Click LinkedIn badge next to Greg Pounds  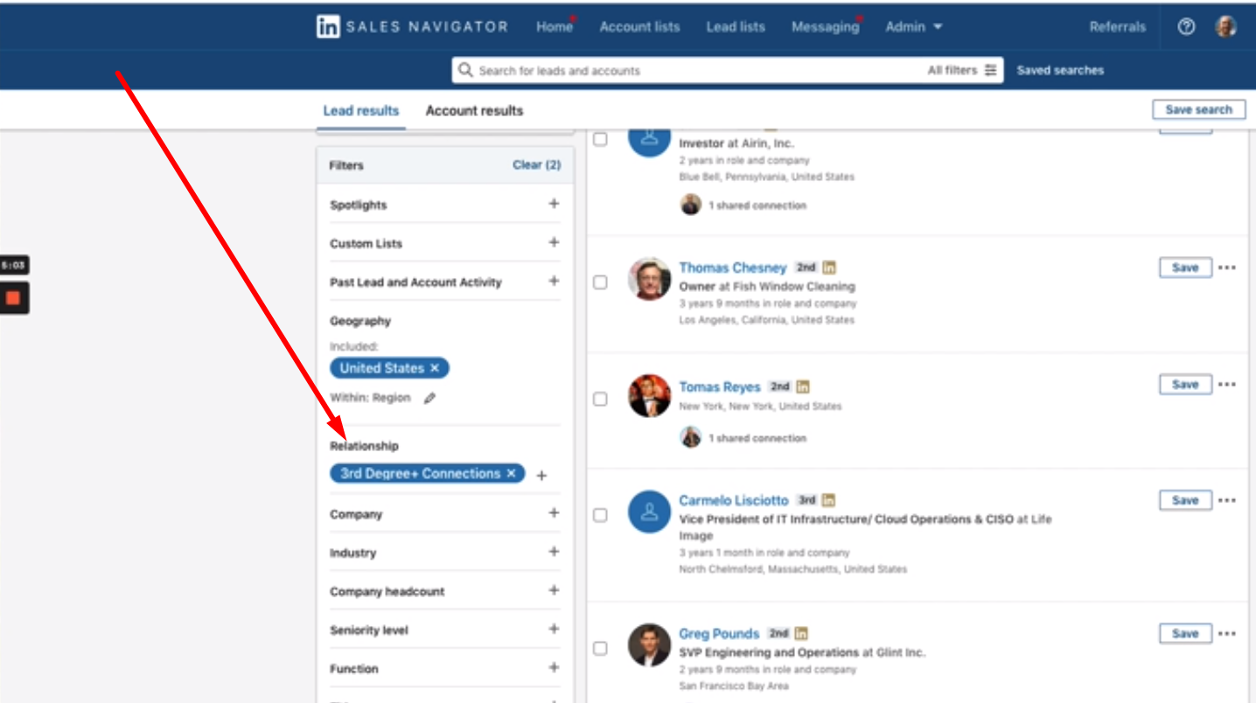tap(801, 633)
